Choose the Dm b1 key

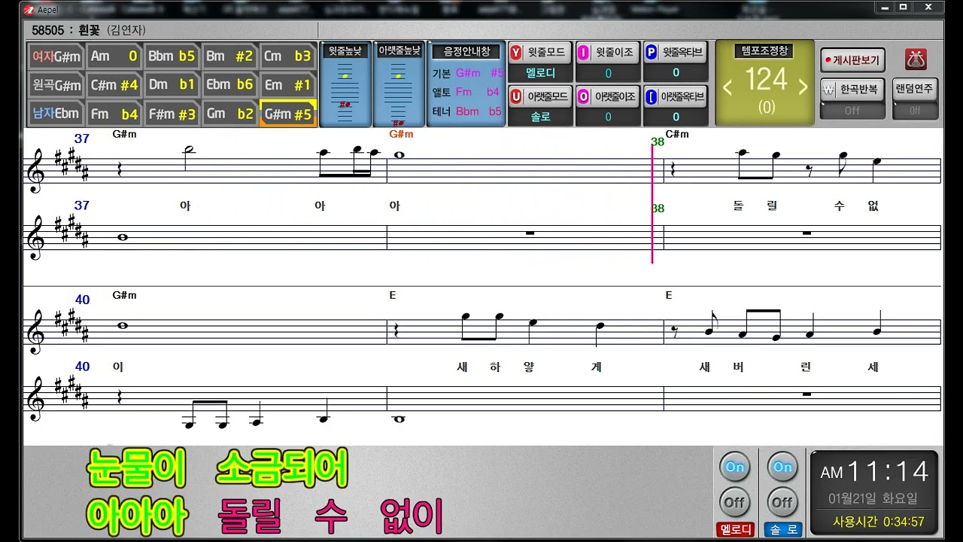pyautogui.click(x=172, y=85)
